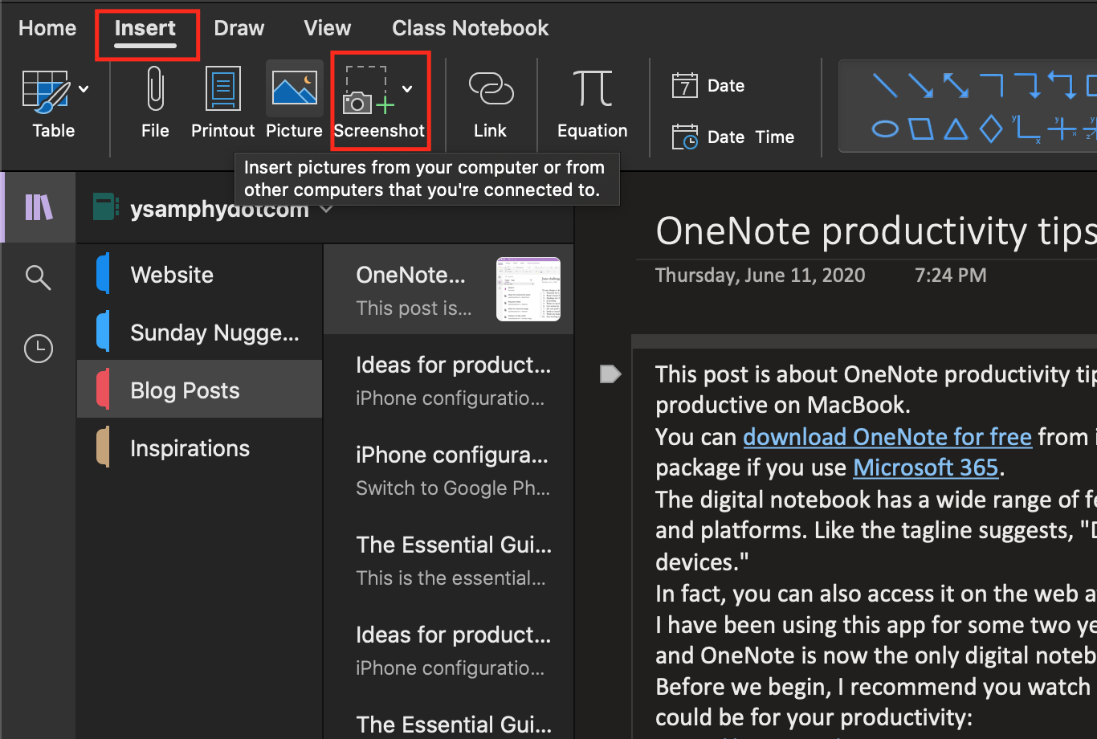Expand the Table dropdown arrow
1097x739 pixels.
click(84, 89)
